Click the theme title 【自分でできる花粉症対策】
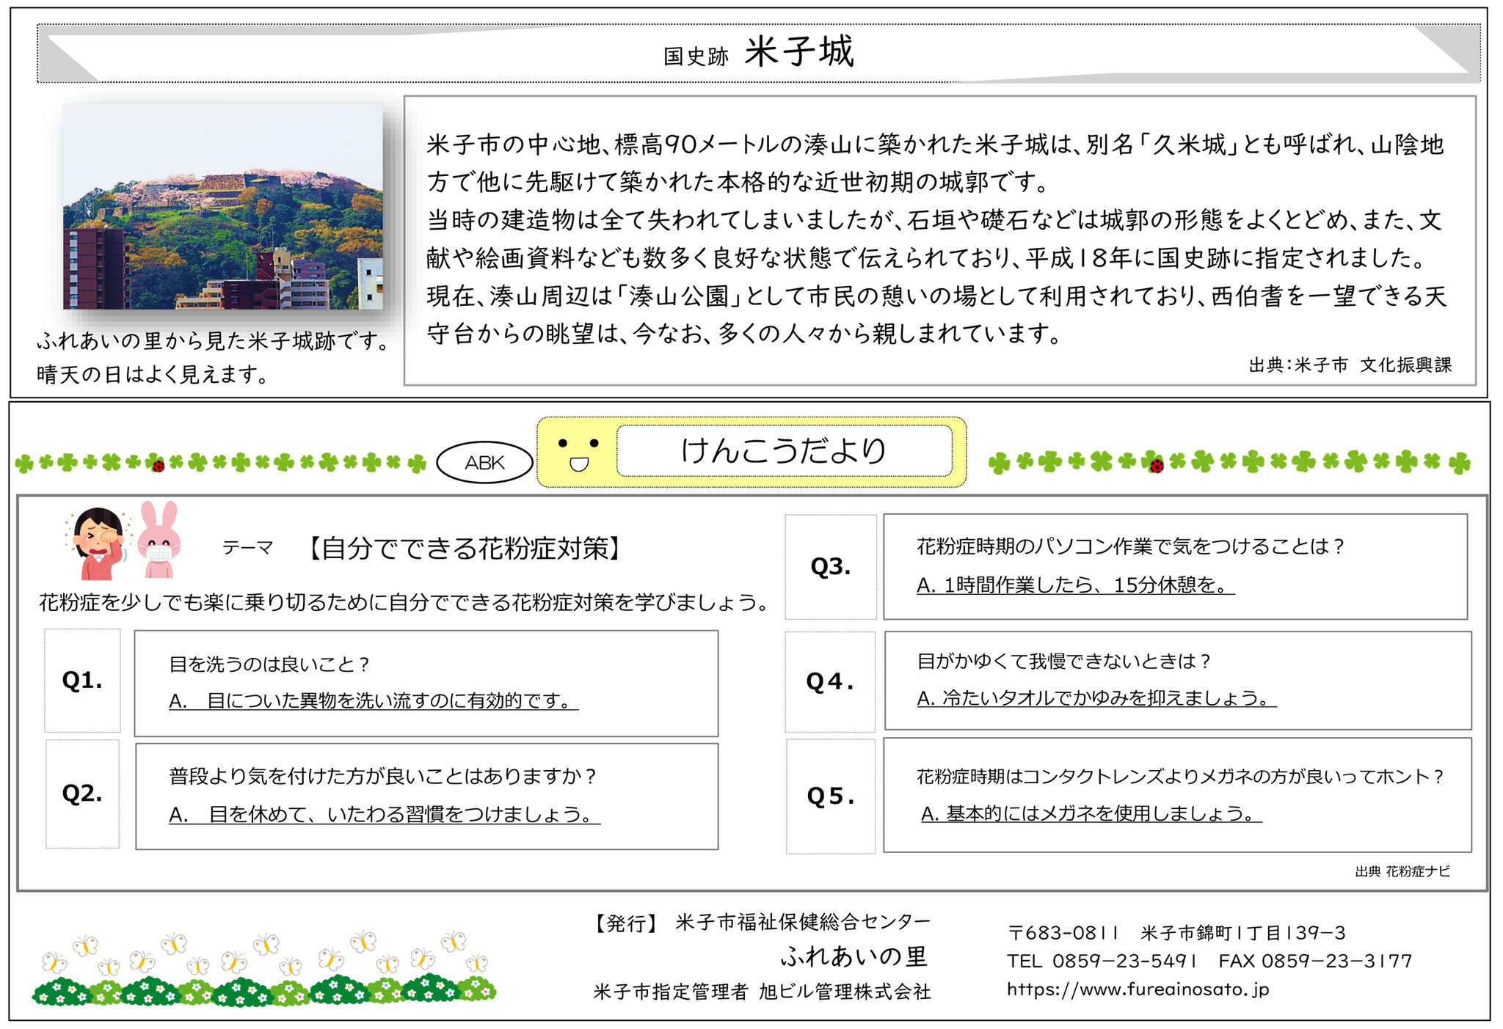 [465, 548]
